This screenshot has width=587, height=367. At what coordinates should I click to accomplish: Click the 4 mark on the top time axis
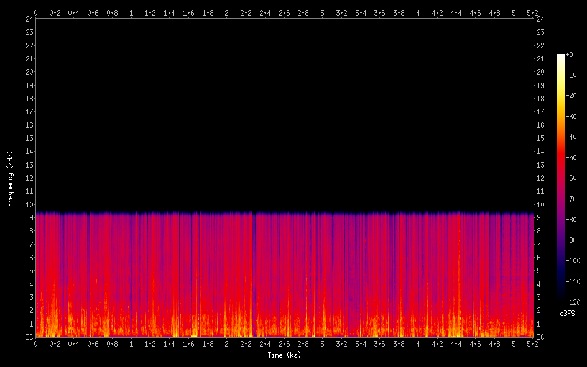[x=418, y=12]
